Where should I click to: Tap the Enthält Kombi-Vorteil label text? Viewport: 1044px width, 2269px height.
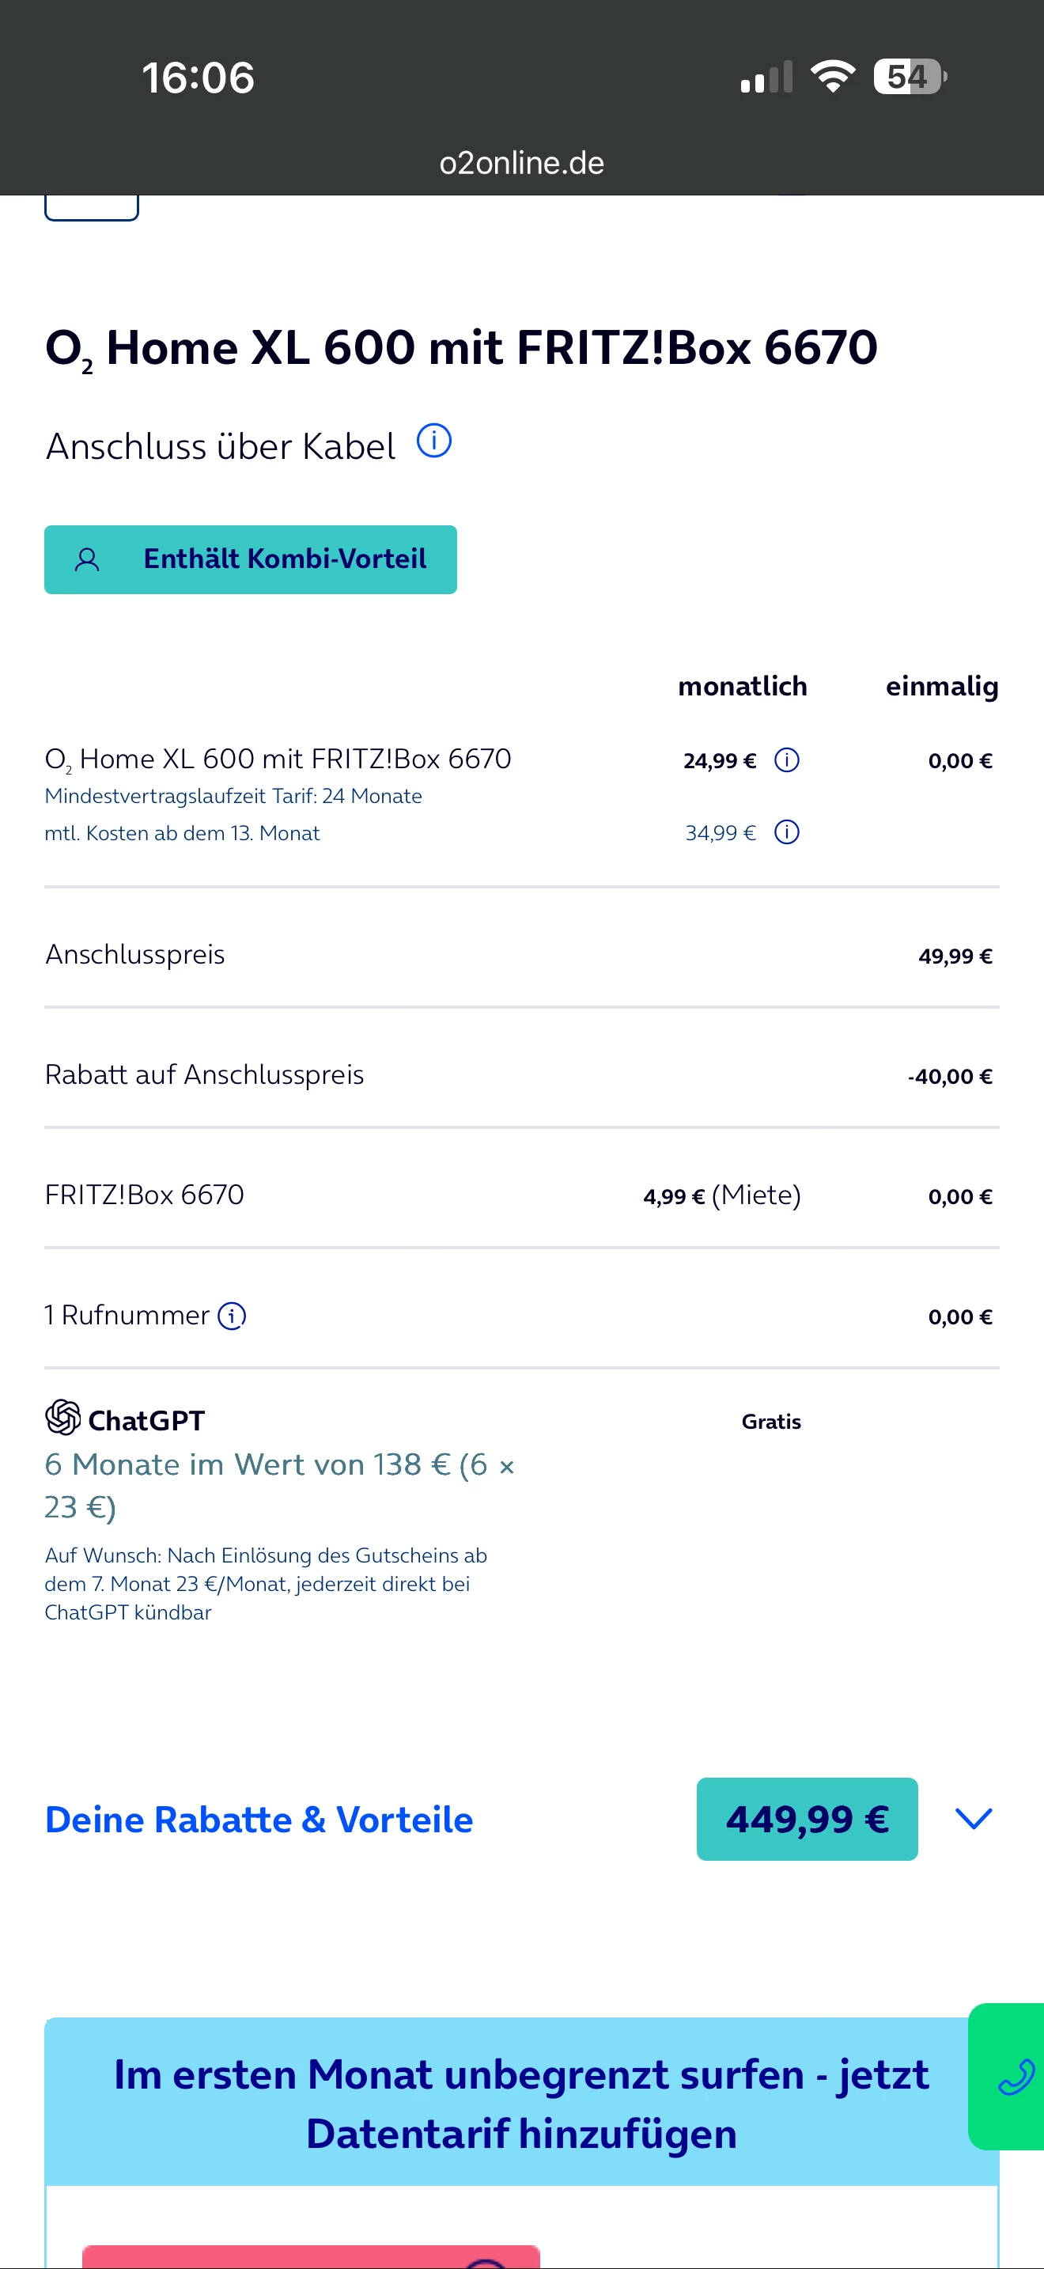click(284, 559)
